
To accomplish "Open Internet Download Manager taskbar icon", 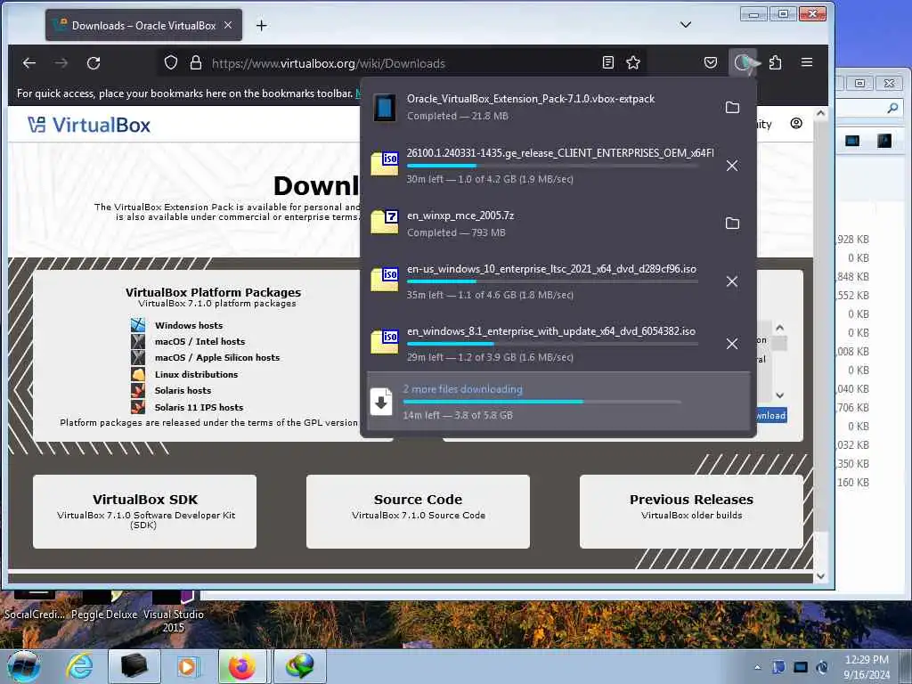I will click(299, 666).
